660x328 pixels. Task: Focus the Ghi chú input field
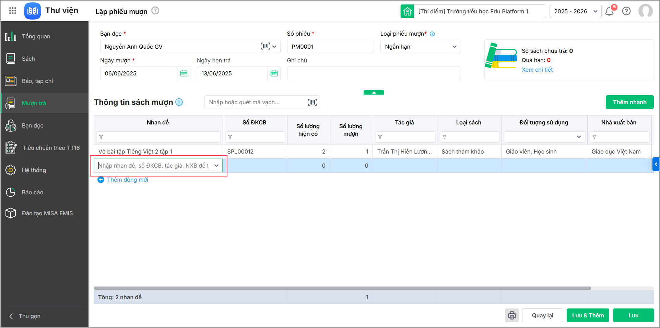pyautogui.click(x=374, y=73)
